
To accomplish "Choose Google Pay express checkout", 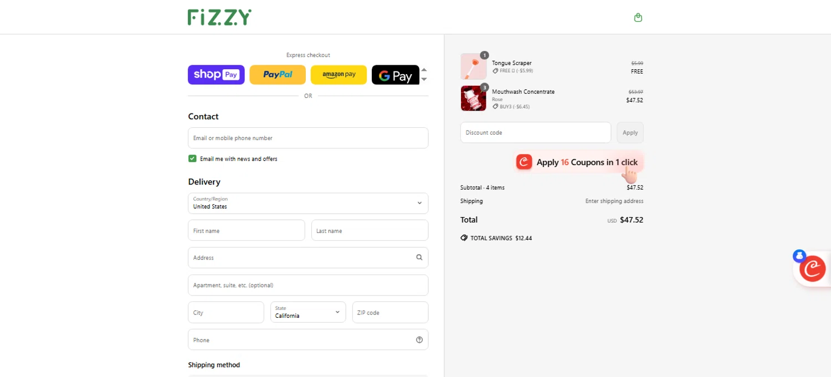I will coord(396,75).
